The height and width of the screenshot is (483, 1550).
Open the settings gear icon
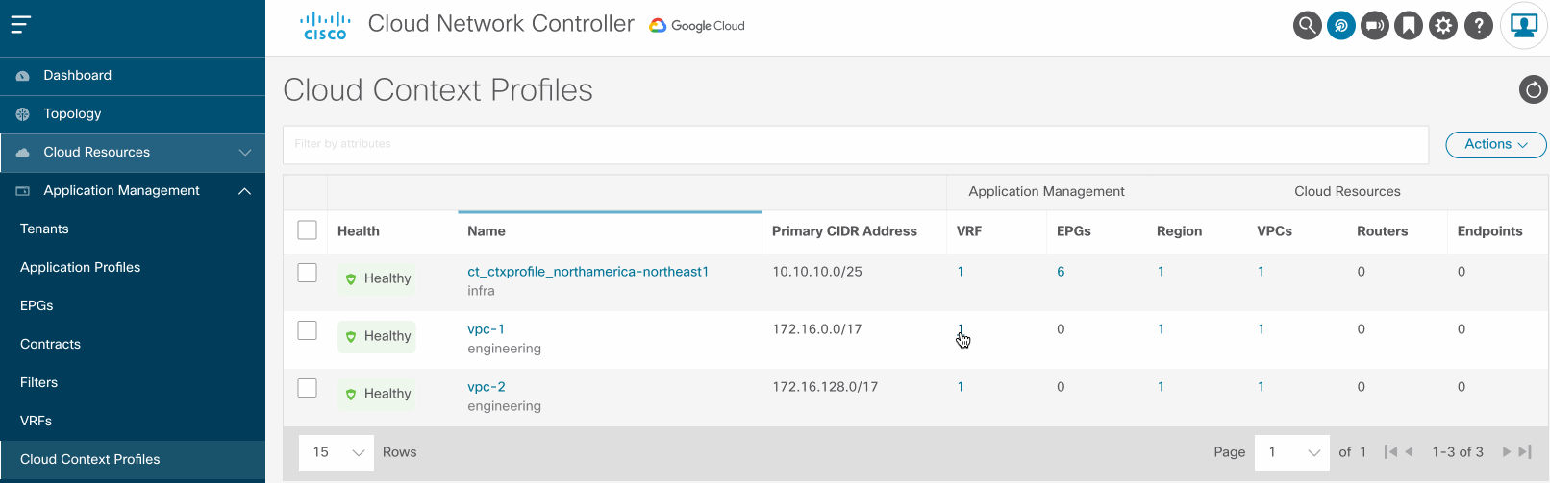point(1443,26)
